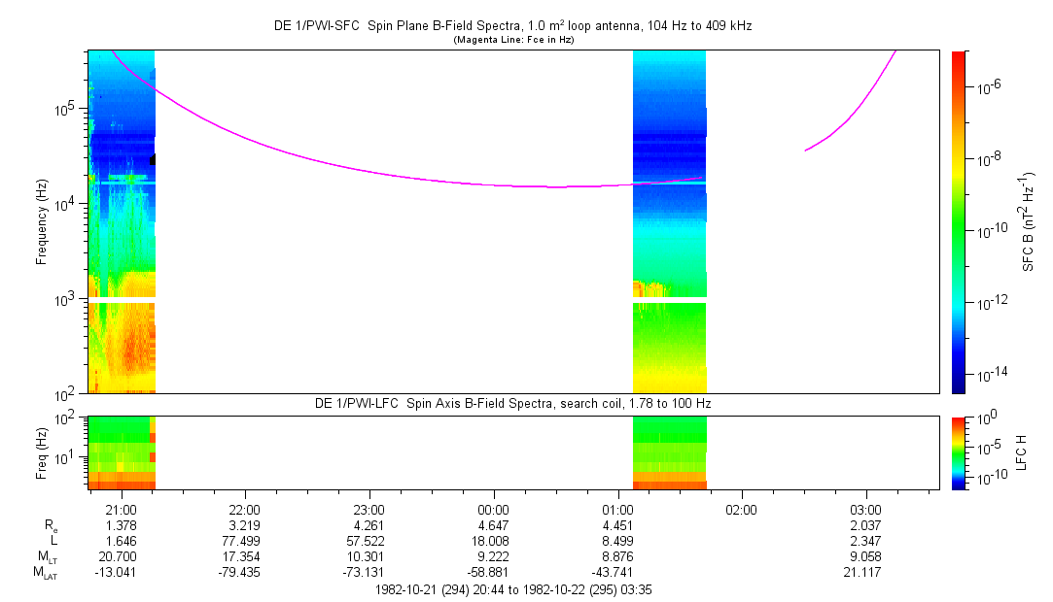Image resolution: width=1053 pixels, height=602 pixels.
Task: Click the DE 1/PWI-SFC plot title
Action: [512, 26]
